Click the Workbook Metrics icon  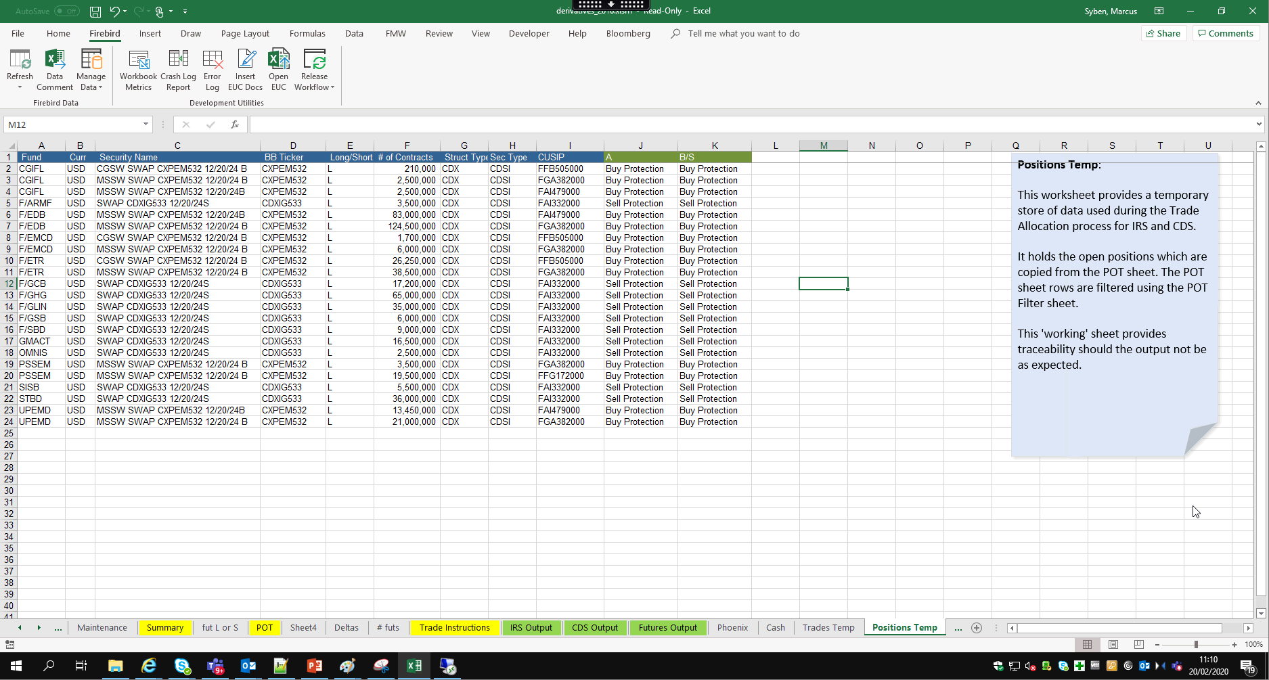[138, 69]
